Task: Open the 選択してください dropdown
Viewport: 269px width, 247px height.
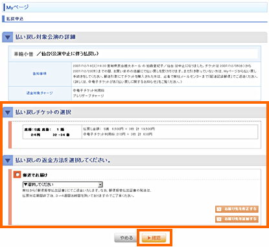Action: pos(63,185)
